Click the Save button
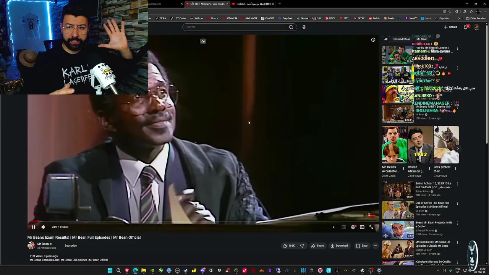 362,246
